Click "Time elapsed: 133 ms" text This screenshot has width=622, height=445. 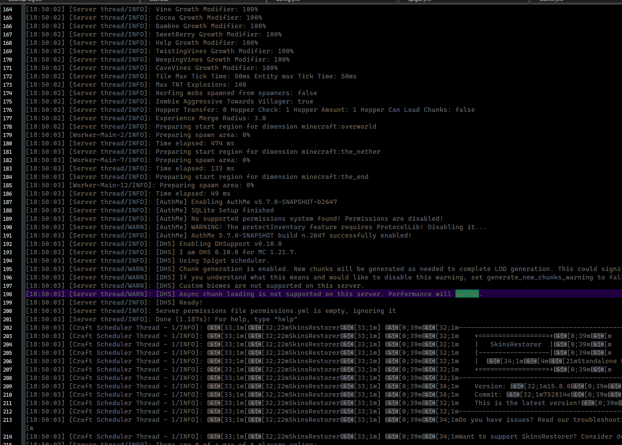pyautogui.click(x=195, y=169)
